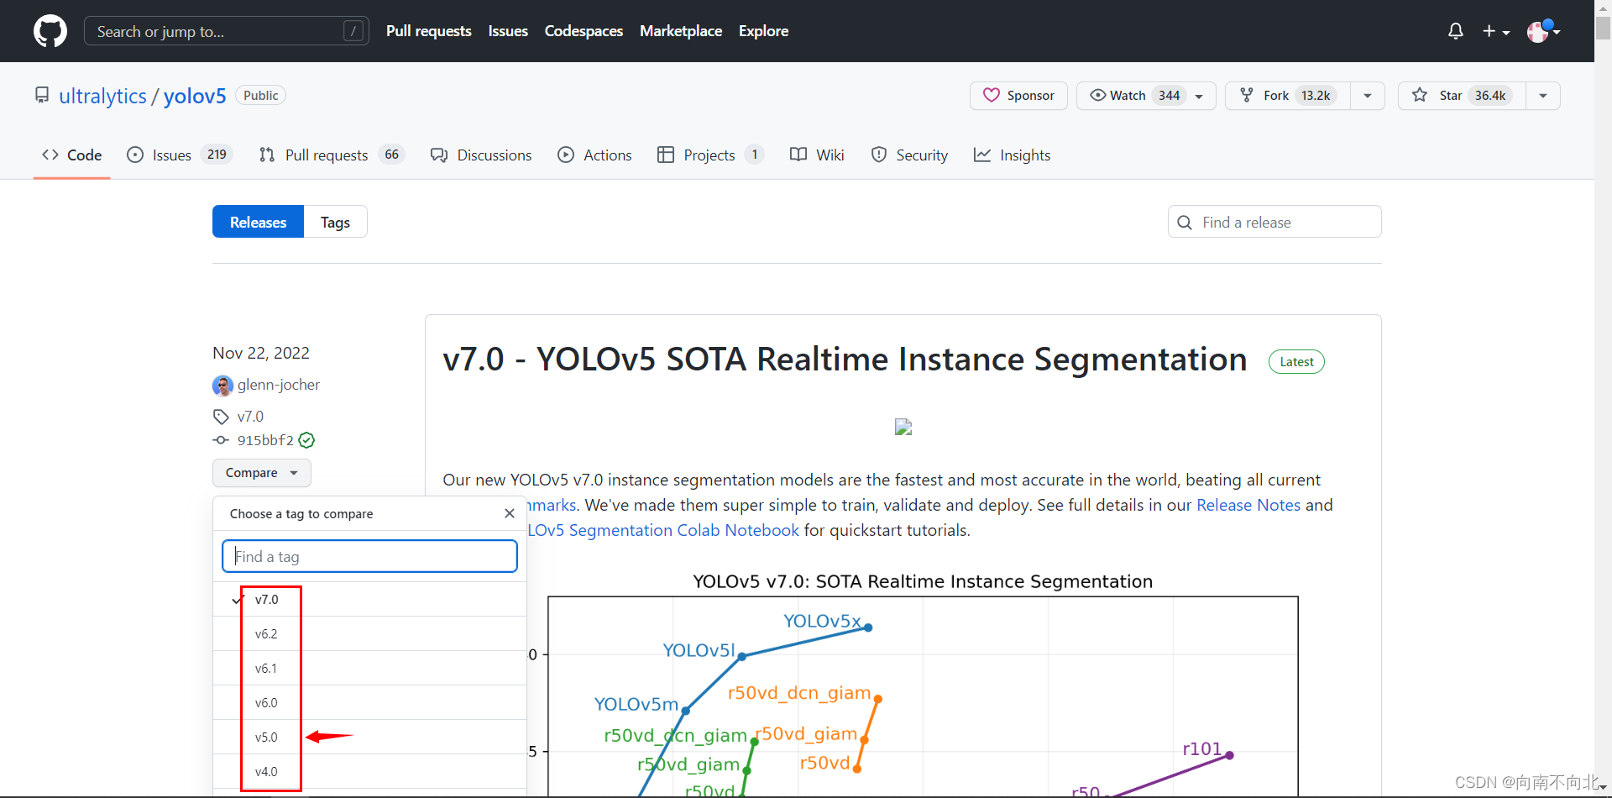Switch to the Tags view
This screenshot has width=1612, height=798.
click(x=335, y=222)
